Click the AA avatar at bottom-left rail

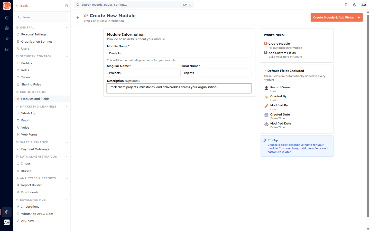(7, 223)
